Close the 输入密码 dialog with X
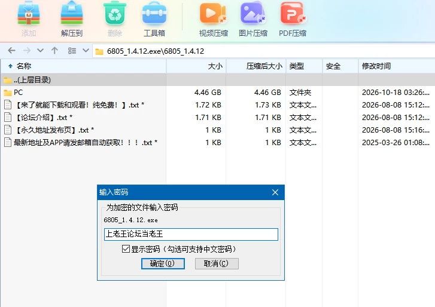The width and height of the screenshot is (435, 307). click(x=275, y=192)
